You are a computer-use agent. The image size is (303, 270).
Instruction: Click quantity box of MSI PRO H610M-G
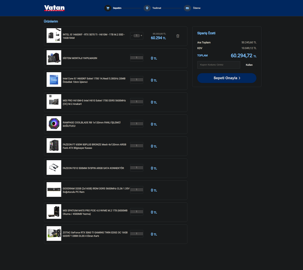(137, 102)
